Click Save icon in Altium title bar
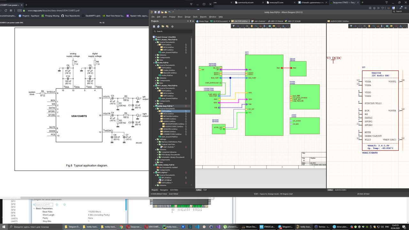The height and width of the screenshot is (230, 409). [x=156, y=12]
